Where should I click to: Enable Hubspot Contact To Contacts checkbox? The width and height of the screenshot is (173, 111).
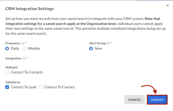[x=7, y=72]
